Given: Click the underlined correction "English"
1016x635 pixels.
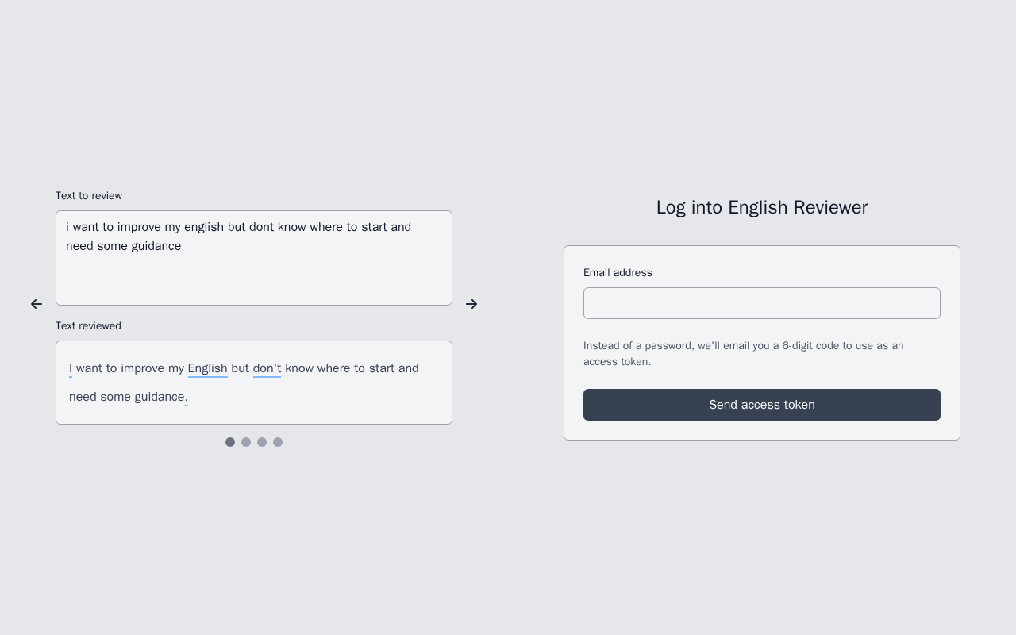Looking at the screenshot, I should [x=208, y=368].
